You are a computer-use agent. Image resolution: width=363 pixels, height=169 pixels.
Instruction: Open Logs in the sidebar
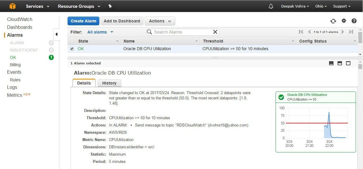(12, 87)
